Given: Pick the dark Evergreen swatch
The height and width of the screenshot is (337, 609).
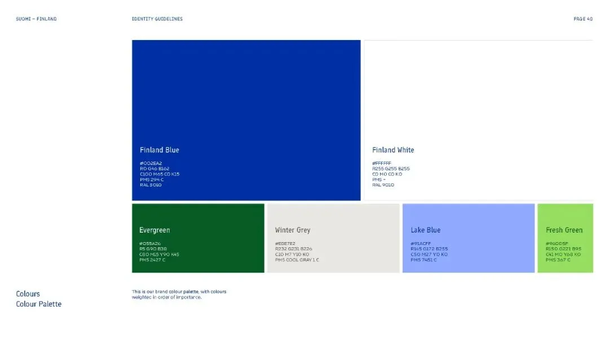Looking at the screenshot, I should 198,238.
